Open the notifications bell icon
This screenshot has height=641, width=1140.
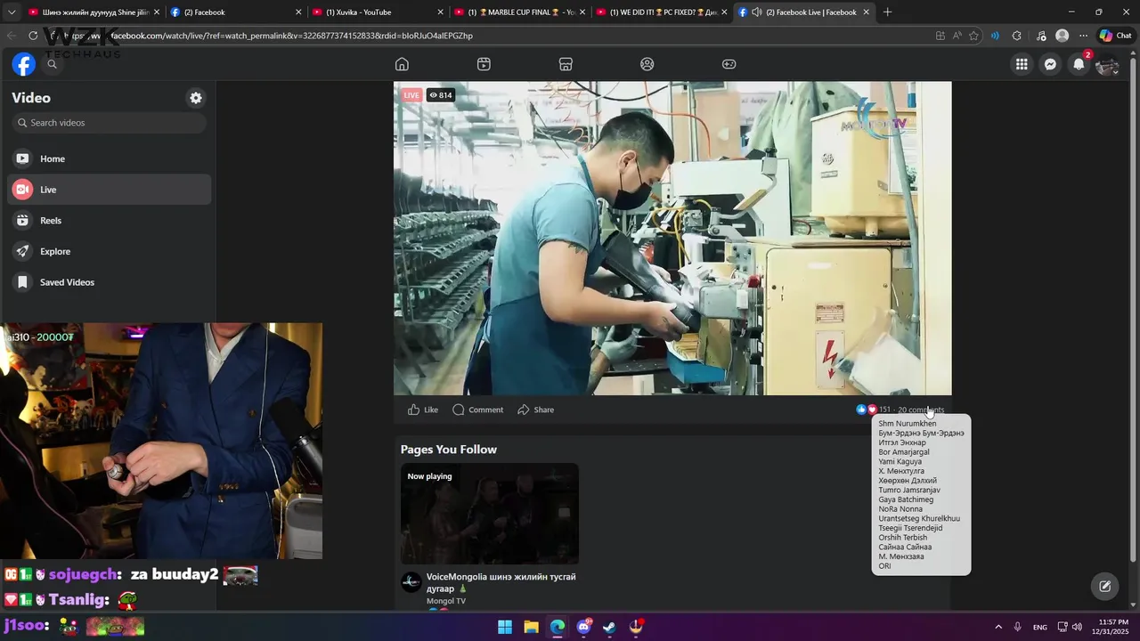point(1079,64)
